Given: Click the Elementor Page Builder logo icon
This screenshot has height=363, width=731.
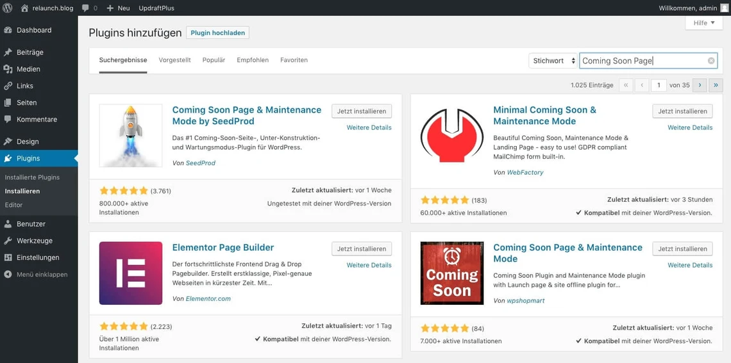Looking at the screenshot, I should click(x=131, y=273).
